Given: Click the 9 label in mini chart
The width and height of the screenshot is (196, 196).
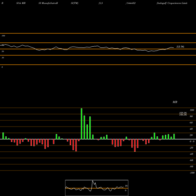Looking at the screenshot, I should [125, 191].
